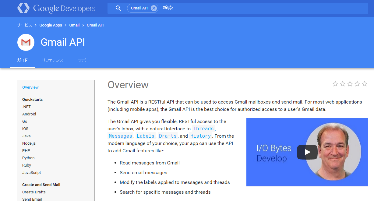This screenshot has height=201, width=374.
Task: Click the search magnifier icon
Action: [x=118, y=8]
